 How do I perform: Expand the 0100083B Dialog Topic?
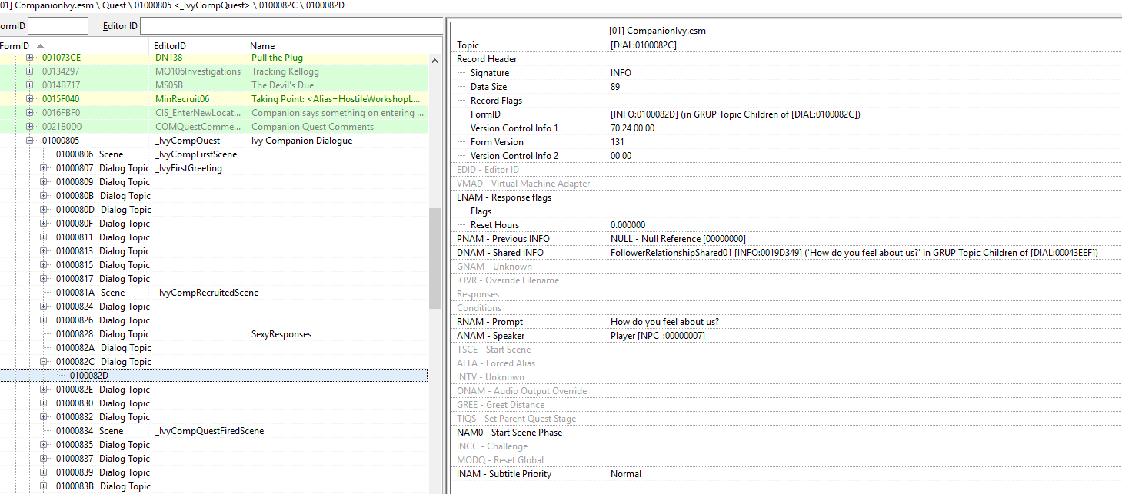[x=44, y=486]
